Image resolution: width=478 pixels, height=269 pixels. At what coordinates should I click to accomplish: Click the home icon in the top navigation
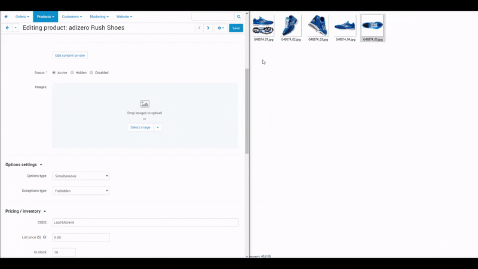tap(6, 17)
